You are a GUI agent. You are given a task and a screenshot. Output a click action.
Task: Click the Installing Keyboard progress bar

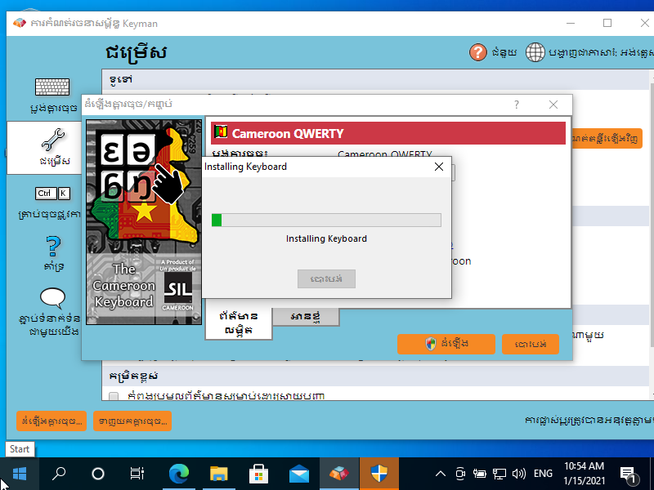point(326,220)
